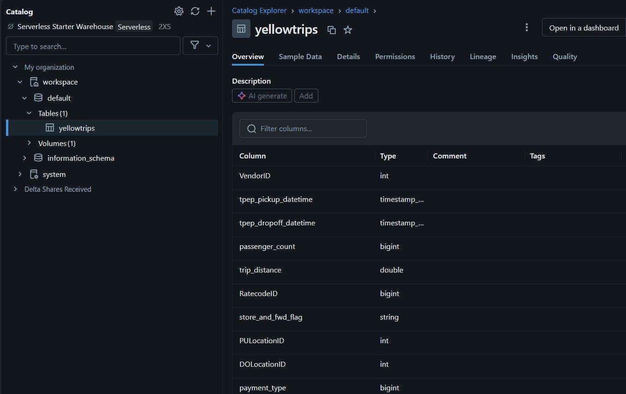
Task: Click the plus icon to add catalog item
Action: click(x=211, y=11)
